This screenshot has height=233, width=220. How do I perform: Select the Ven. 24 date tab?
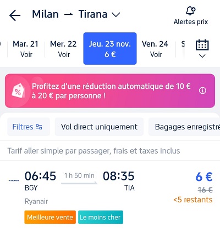click(x=155, y=49)
